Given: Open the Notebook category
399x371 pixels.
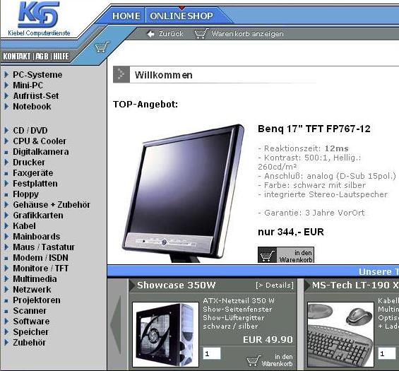Looking at the screenshot, I should (x=32, y=107).
